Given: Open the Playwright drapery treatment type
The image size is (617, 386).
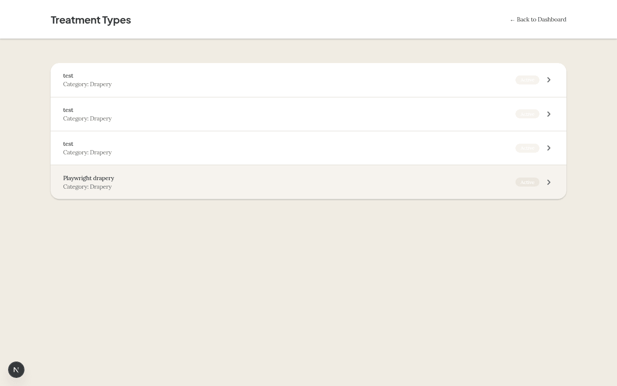Looking at the screenshot, I should coord(89,178).
